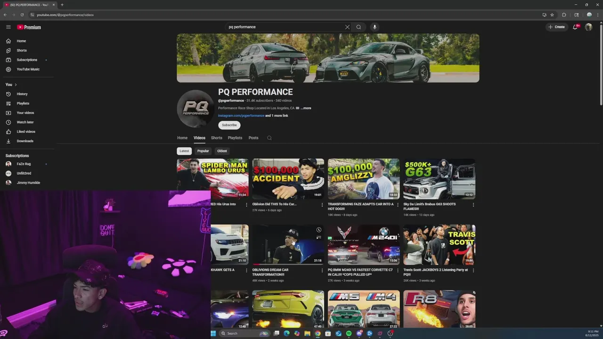
Task: Open a new Chrome tab
Action: 62,5
